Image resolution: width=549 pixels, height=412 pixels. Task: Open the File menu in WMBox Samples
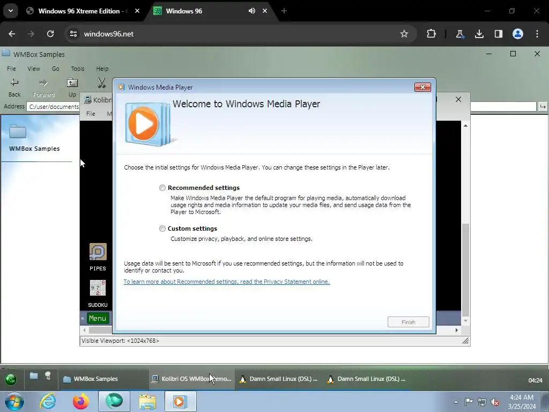click(11, 69)
